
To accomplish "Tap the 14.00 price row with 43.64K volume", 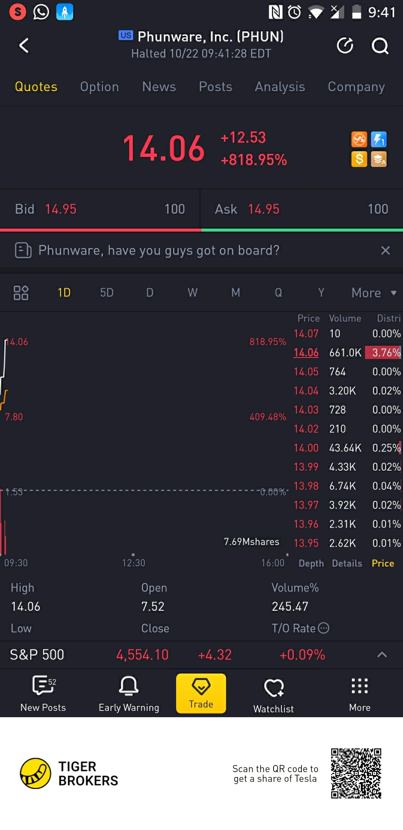I will (347, 448).
